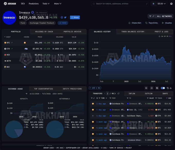Click the Arkham logo in header

(10, 4)
